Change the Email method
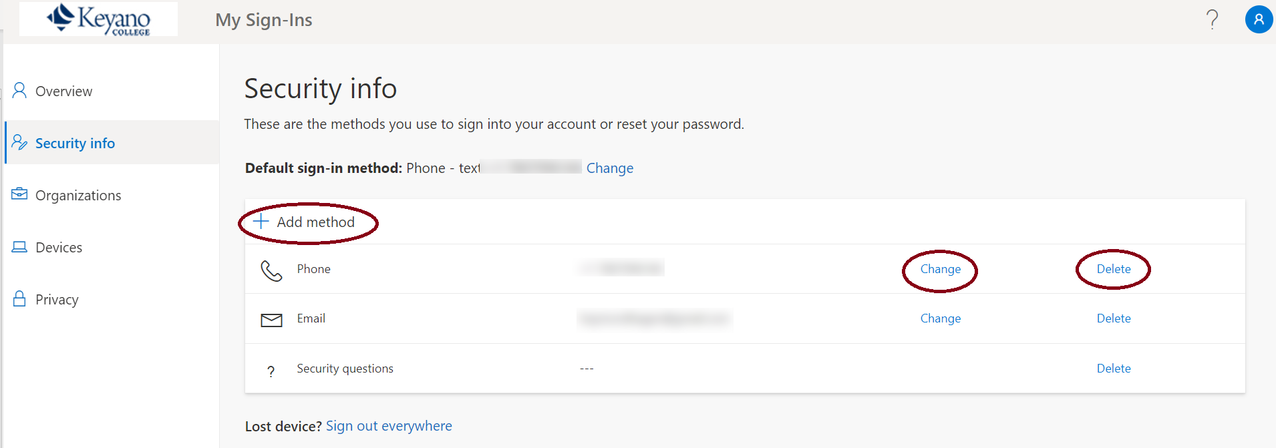 click(x=940, y=318)
